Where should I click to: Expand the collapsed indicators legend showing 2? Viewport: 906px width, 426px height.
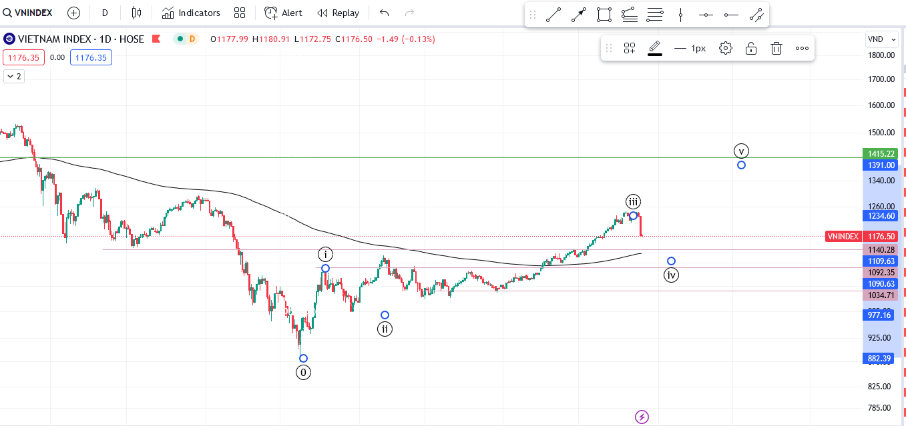[x=14, y=77]
